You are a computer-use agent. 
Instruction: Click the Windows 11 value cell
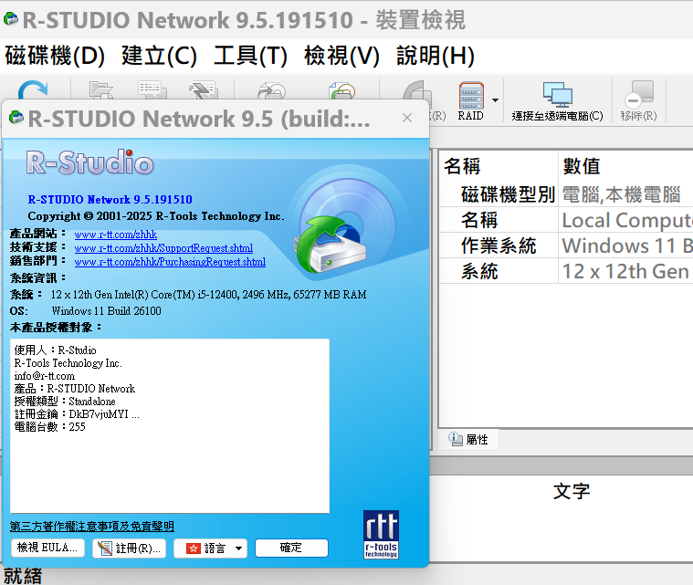pyautogui.click(x=626, y=245)
